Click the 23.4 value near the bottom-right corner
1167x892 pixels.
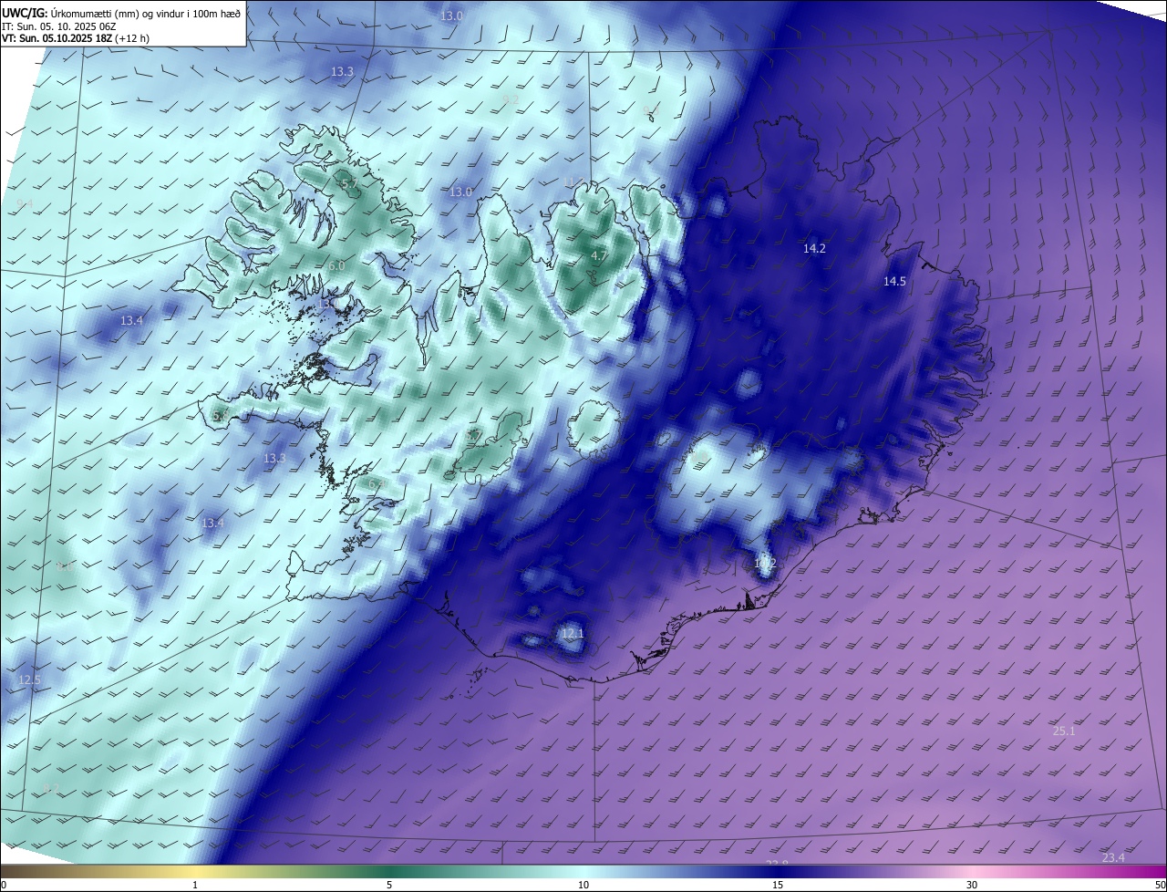[x=1113, y=857]
